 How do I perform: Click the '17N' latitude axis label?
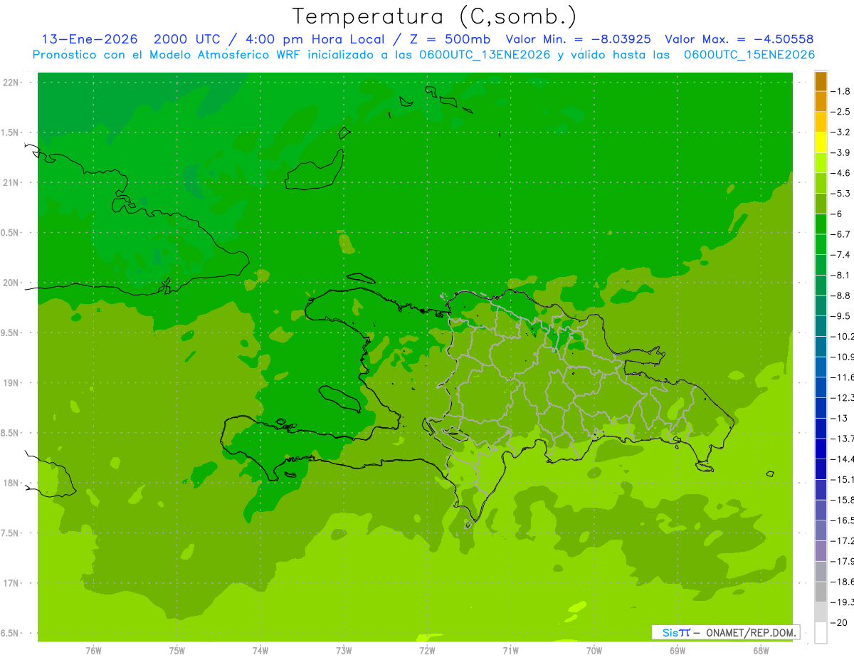click(x=11, y=583)
